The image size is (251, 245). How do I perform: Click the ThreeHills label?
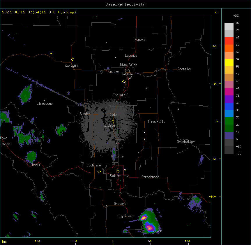point(156,122)
